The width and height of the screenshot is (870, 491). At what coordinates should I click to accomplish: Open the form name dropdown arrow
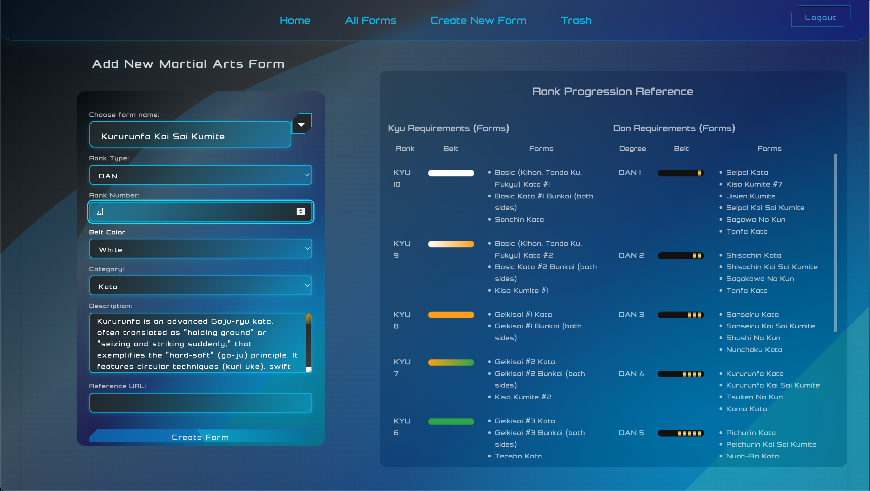click(x=301, y=125)
